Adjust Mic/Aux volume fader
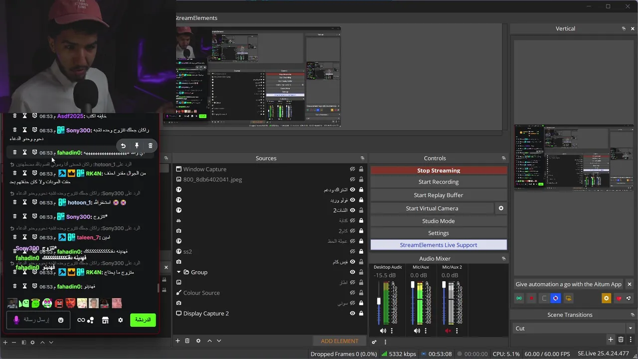Screen dimensions: 638x359 [x=412, y=285]
